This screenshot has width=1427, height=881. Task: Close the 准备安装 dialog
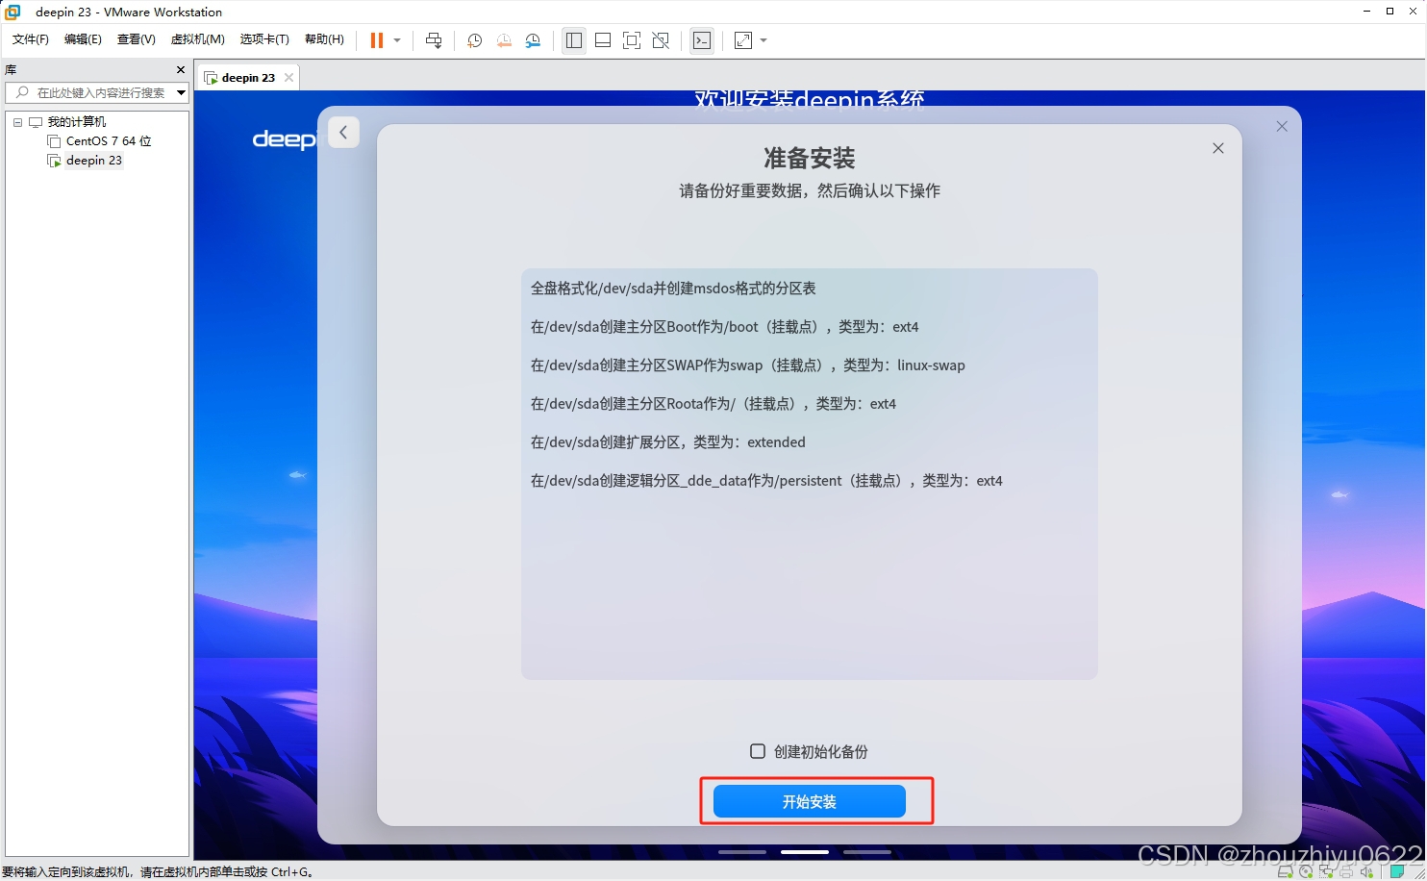coord(1218,148)
